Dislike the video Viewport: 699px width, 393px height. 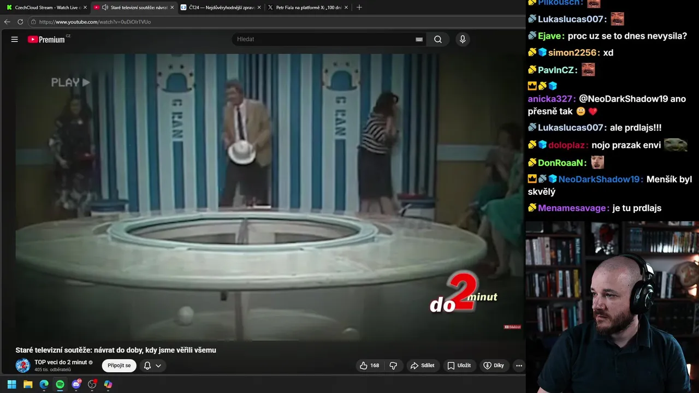pyautogui.click(x=393, y=365)
